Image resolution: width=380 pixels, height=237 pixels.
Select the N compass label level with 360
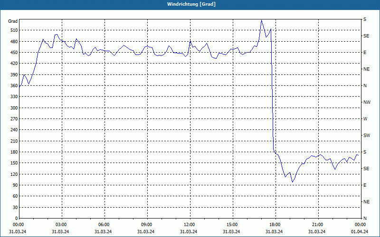(365, 86)
